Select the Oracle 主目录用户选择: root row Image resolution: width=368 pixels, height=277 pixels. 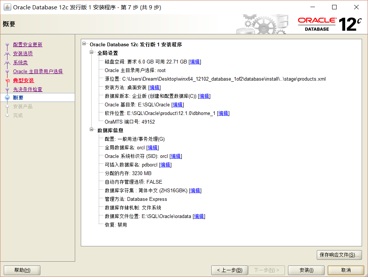click(135, 70)
